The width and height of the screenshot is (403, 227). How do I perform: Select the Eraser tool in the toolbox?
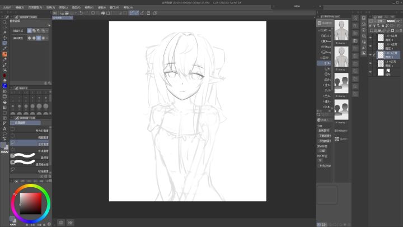[4, 80]
